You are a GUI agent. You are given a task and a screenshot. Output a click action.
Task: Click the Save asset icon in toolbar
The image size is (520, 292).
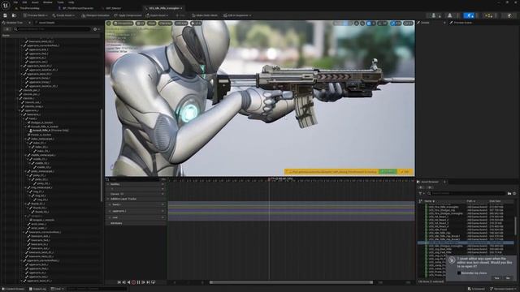click(5, 15)
